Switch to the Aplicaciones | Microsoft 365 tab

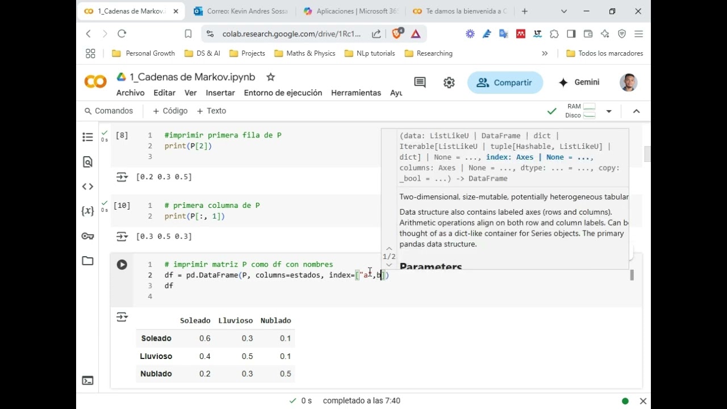350,11
